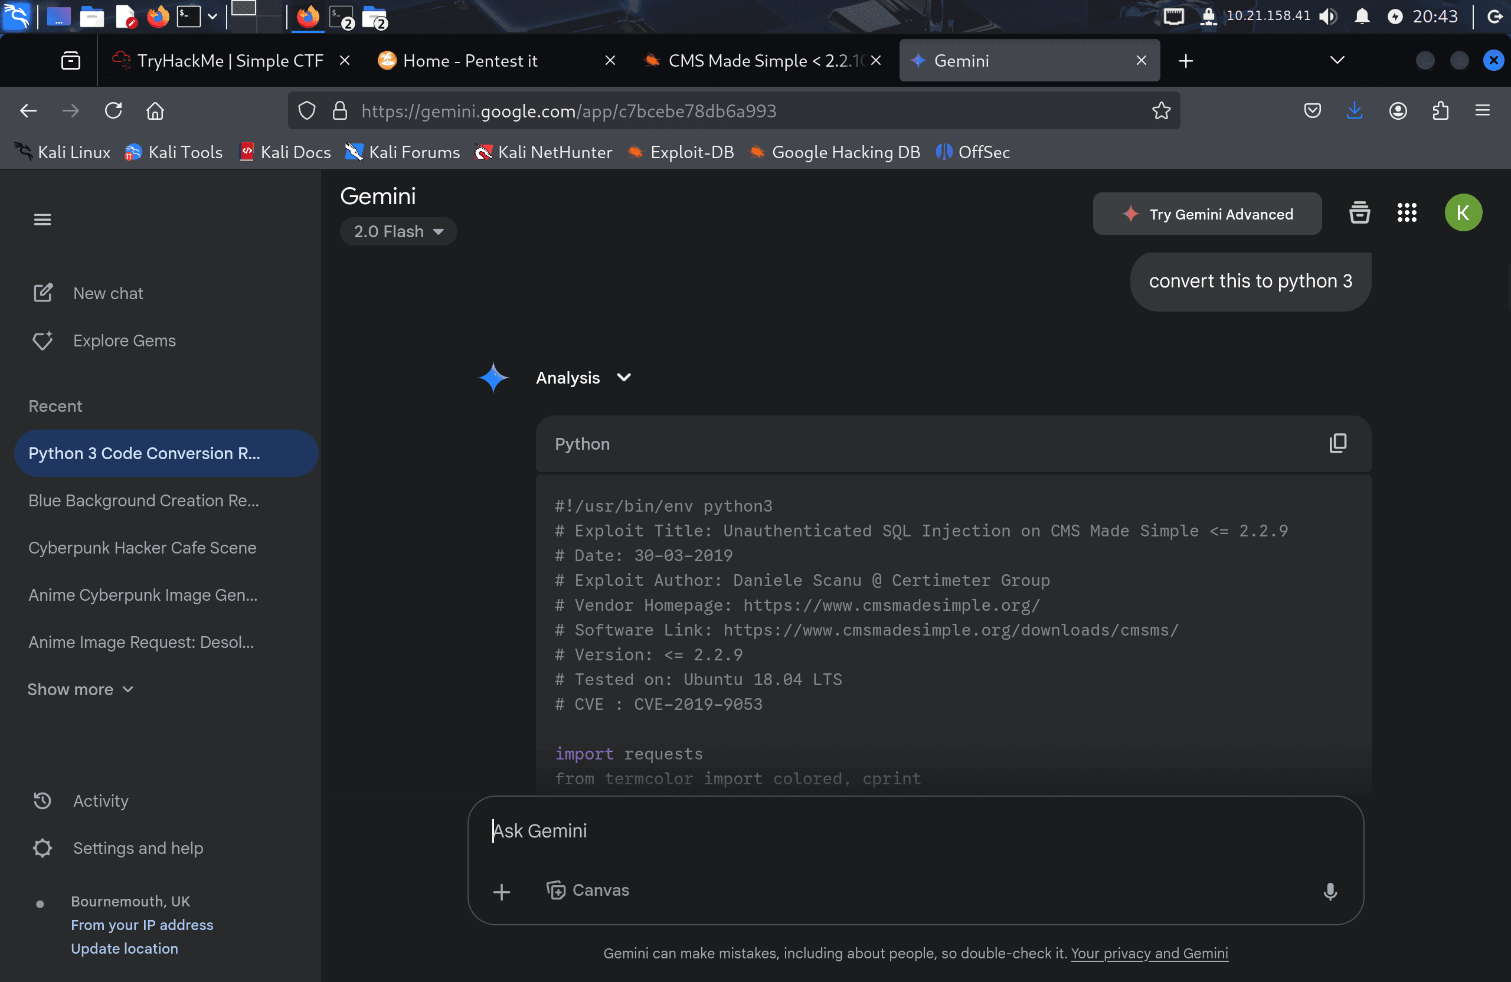Click Try Gemini Advanced button
This screenshot has width=1511, height=982.
tap(1207, 214)
